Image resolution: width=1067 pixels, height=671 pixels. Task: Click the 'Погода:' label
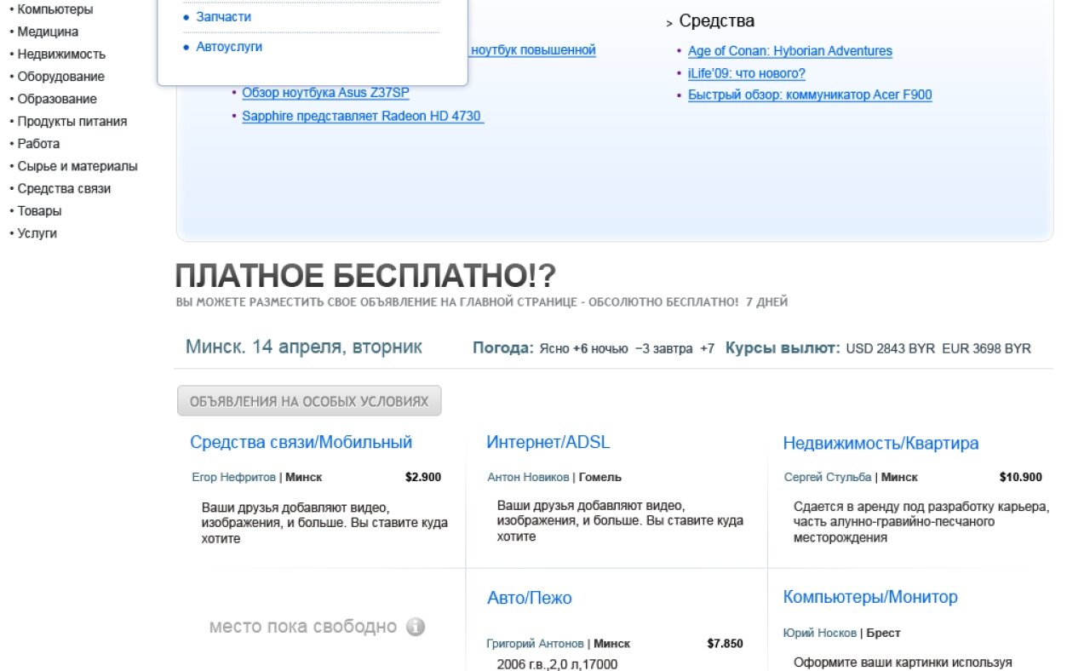503,348
